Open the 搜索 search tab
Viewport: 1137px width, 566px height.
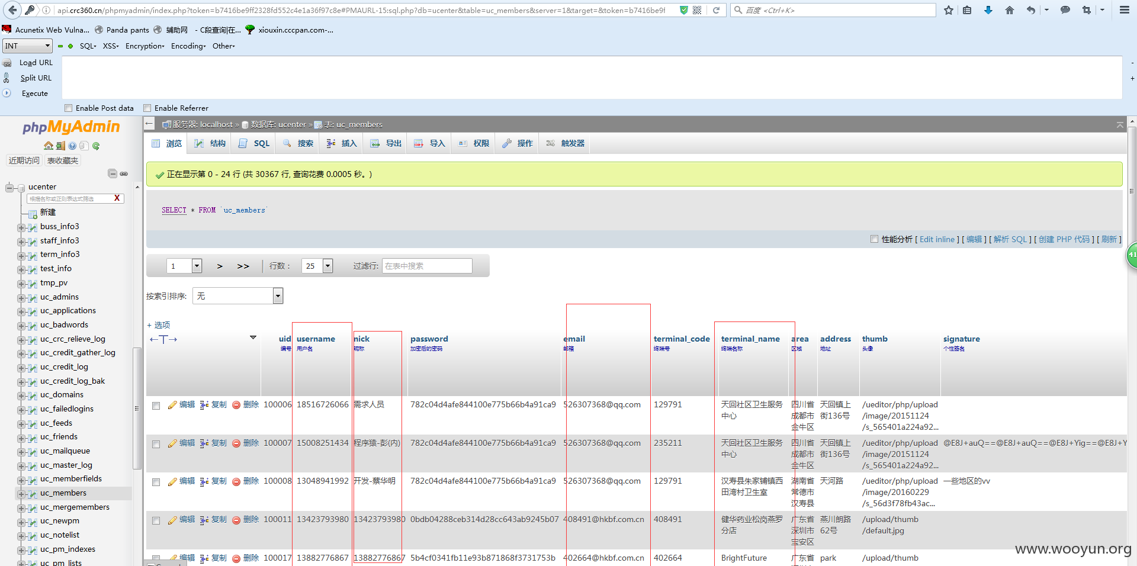coord(298,143)
